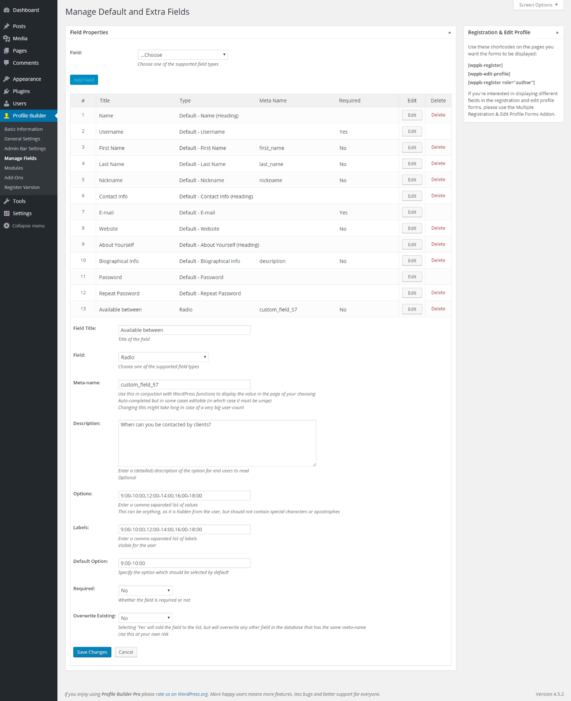Viewport: 571px width, 701px height.
Task: Edit the Name heading field row
Action: pos(412,115)
